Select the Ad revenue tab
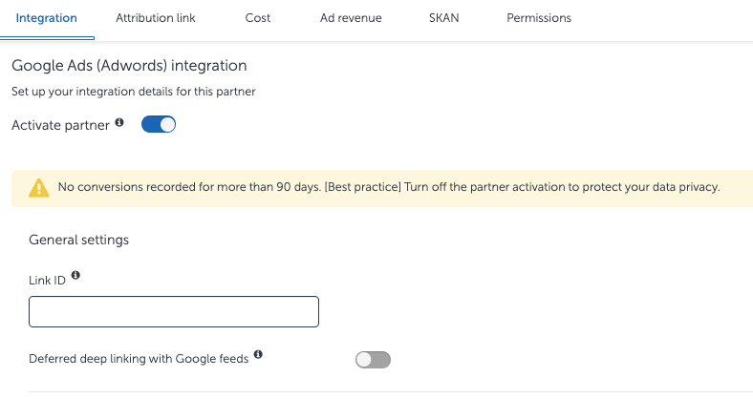753x399 pixels. [350, 18]
